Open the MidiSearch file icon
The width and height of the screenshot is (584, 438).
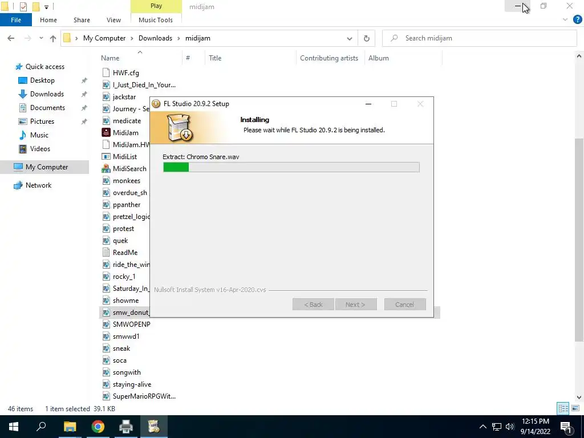(106, 169)
